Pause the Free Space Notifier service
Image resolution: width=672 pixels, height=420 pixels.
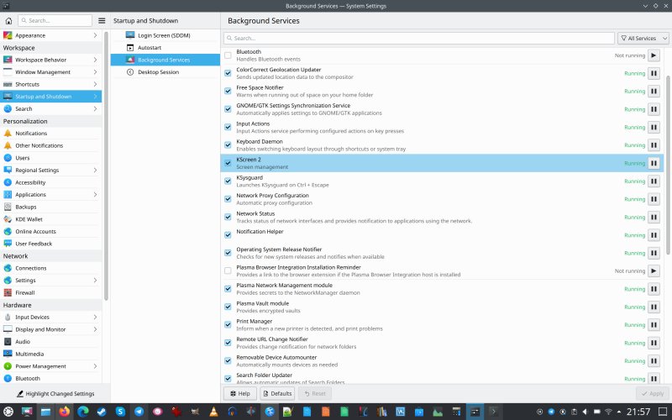coord(654,92)
